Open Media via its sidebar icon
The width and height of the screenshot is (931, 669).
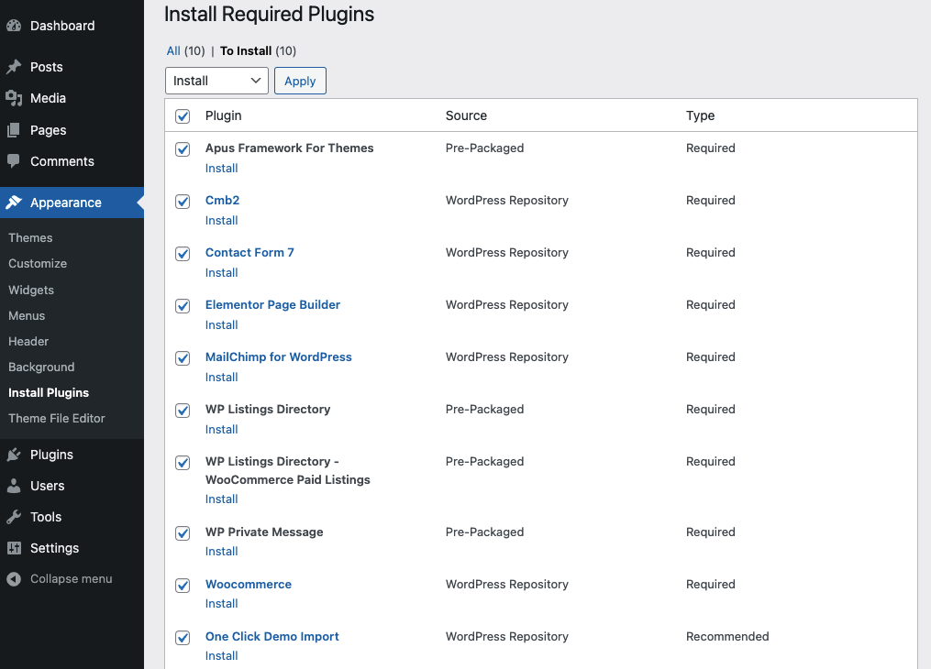(14, 98)
